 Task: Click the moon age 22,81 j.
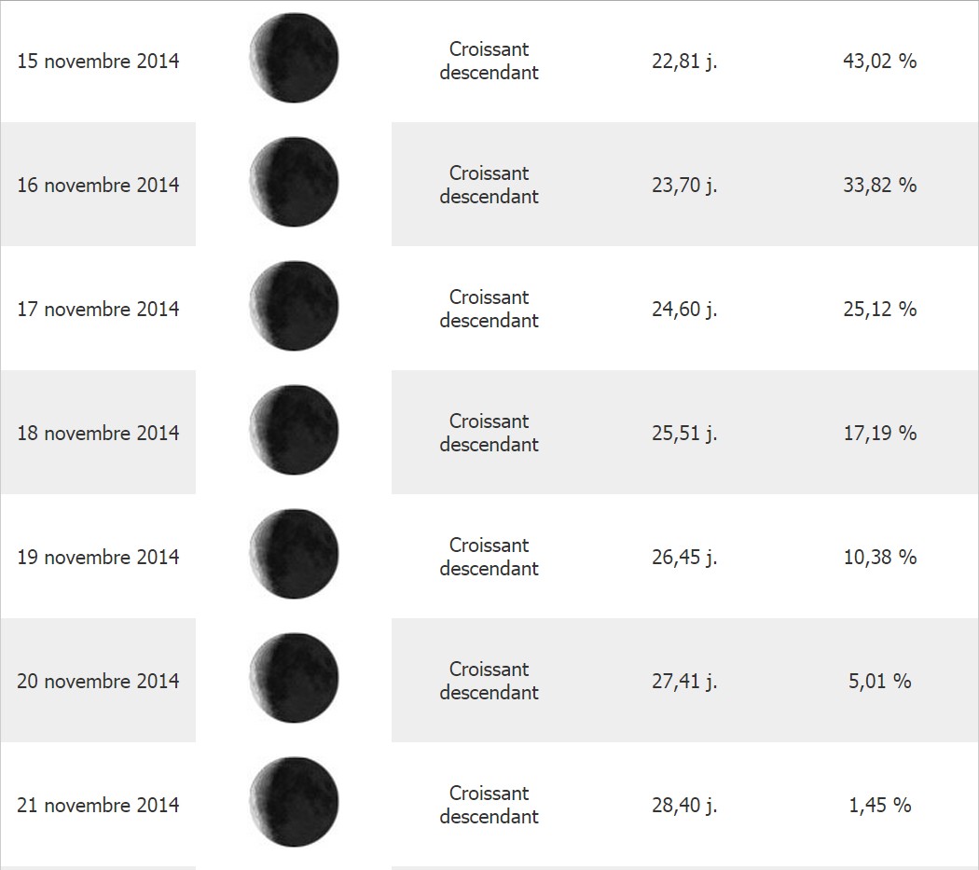[684, 62]
